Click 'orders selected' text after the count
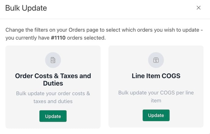Viewport: 210px width, 134px height. [86, 38]
